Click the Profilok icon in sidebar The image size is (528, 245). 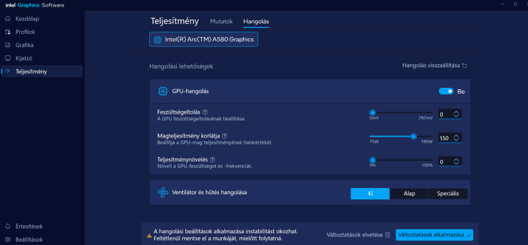8,32
